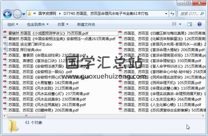Click the horizontal scrollbar thumb

coord(26,116)
